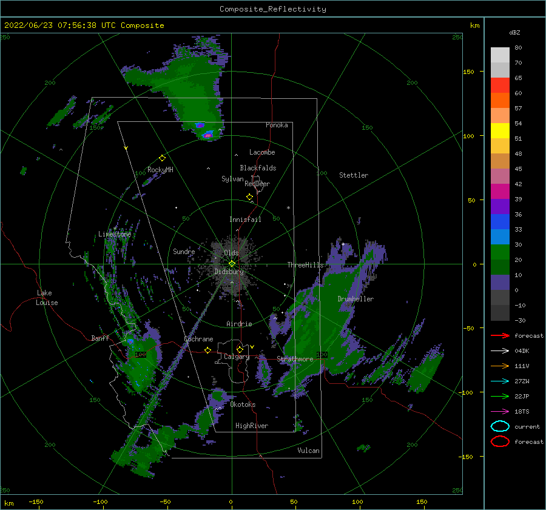
Task: Click the Vulcan town label
Action: point(309,451)
